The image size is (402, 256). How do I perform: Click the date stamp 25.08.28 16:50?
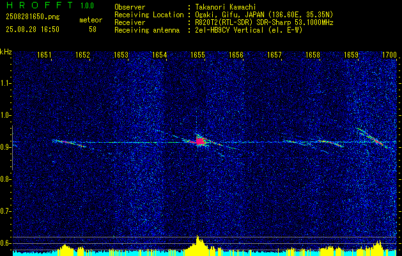[x=33, y=29]
